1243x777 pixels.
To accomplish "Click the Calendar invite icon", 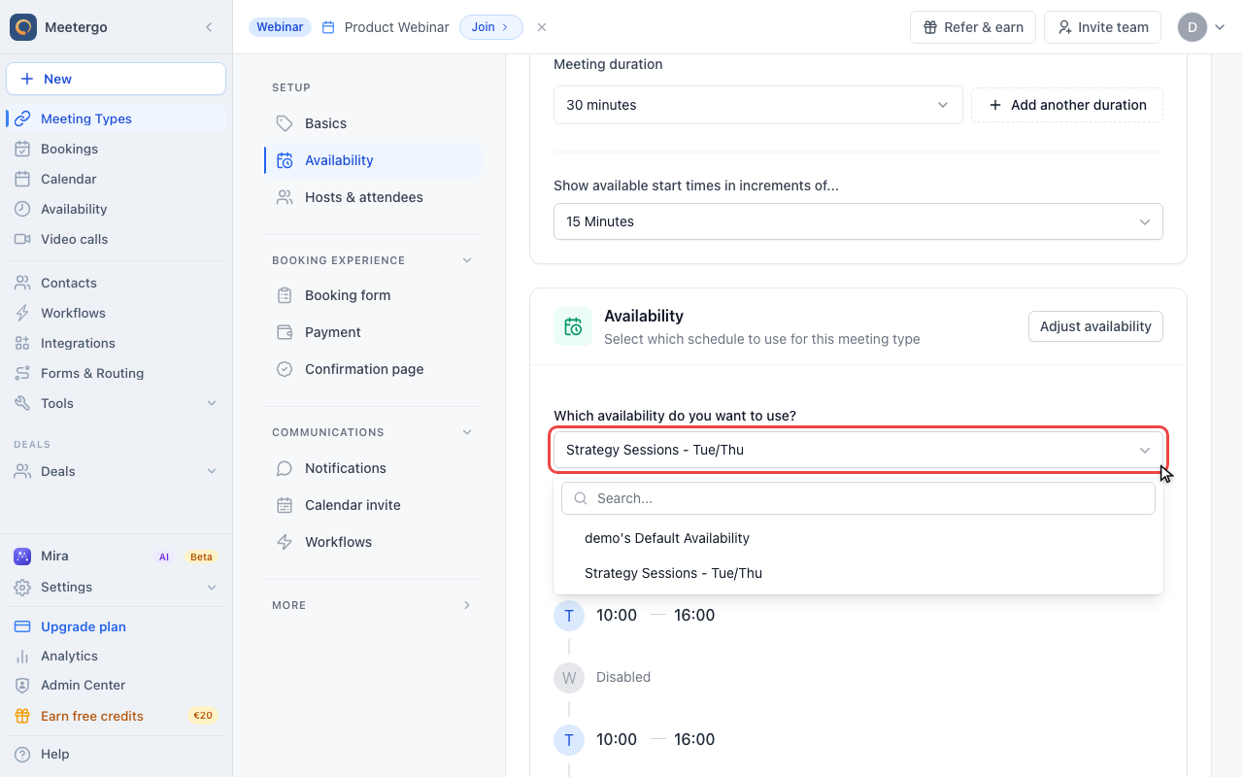I will pyautogui.click(x=285, y=505).
